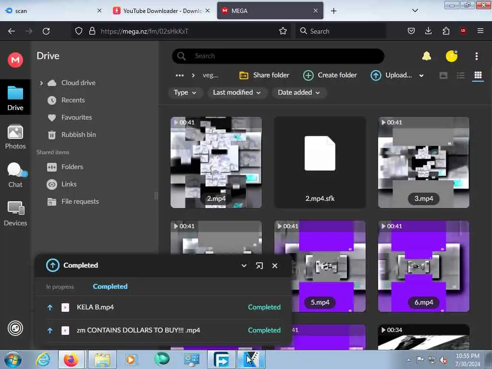Image resolution: width=492 pixels, height=369 pixels.
Task: Open the Windows Start menu
Action: [x=13, y=359]
